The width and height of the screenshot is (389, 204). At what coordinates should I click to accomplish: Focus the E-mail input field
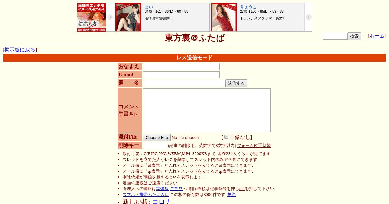tap(181, 74)
